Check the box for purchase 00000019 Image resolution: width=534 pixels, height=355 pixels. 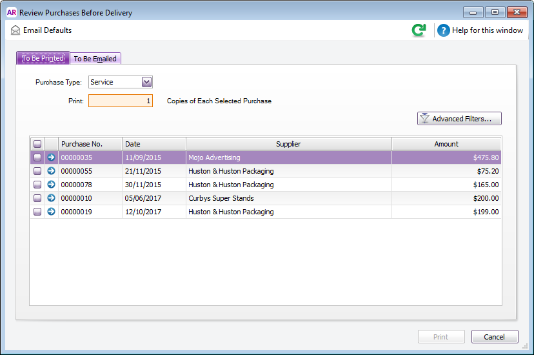37,212
